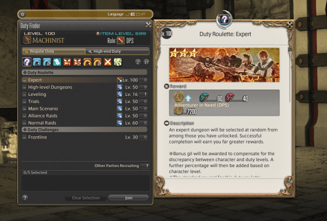The width and height of the screenshot is (327, 221).
Task: Enable the Frontline daily challenge checkbox
Action: pos(24,137)
